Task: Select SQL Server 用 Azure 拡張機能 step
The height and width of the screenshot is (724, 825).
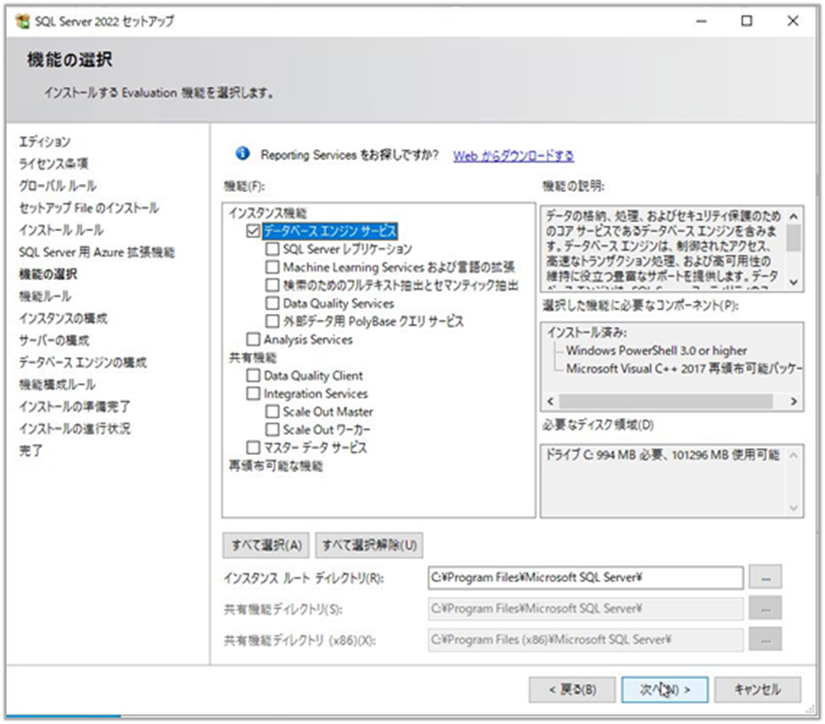Action: [x=97, y=252]
